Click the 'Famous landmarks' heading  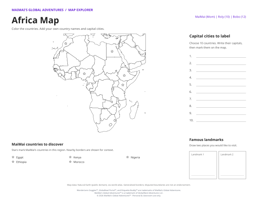tap(206, 140)
